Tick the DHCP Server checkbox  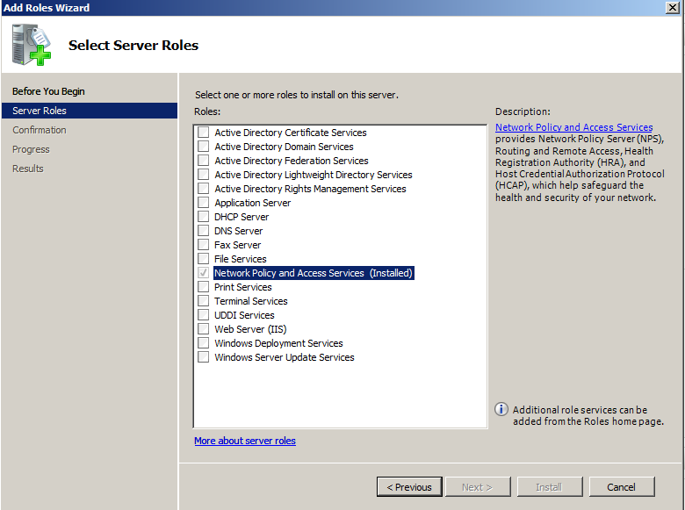(x=203, y=217)
